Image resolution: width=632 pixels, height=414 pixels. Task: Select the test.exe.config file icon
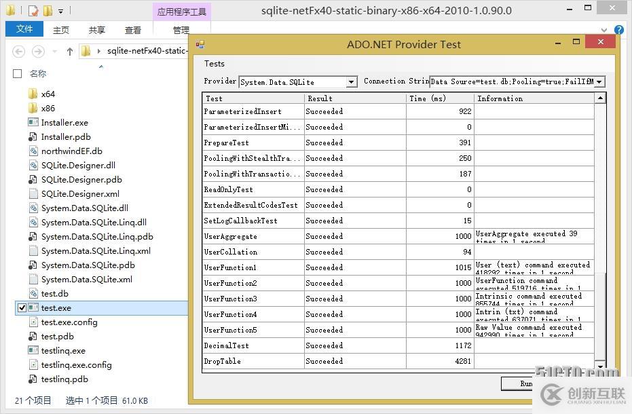pyautogui.click(x=33, y=322)
